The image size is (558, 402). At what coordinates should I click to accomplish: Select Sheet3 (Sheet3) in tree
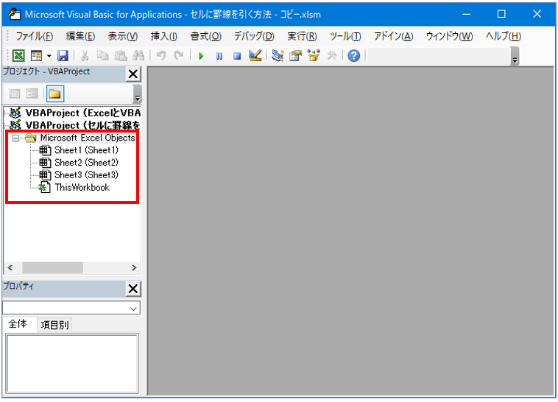[x=86, y=175]
